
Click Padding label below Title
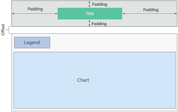tap(99, 24)
